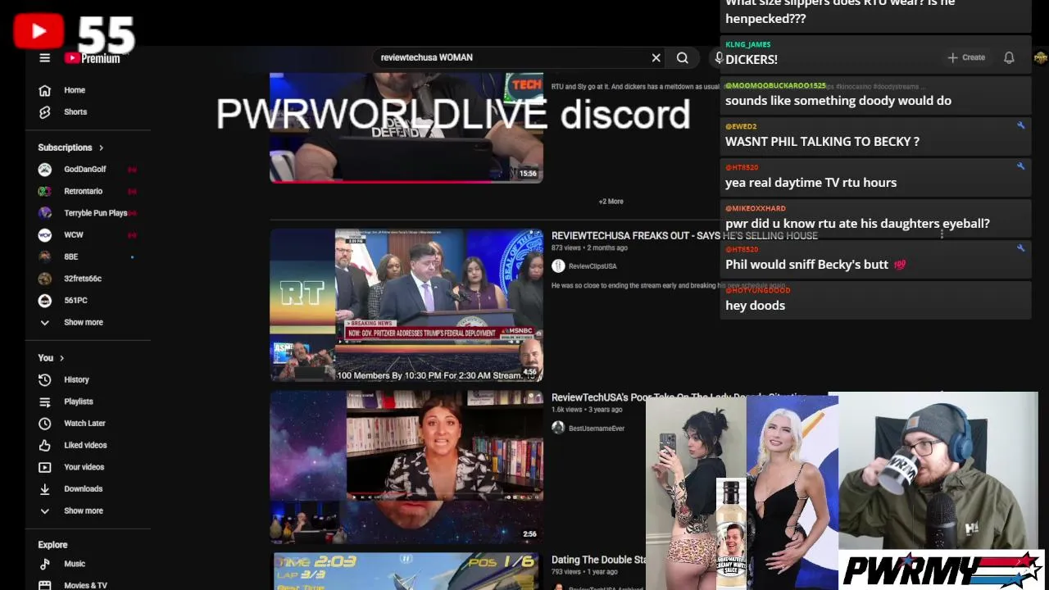Open Watch Later in the sidebar
1049x590 pixels.
[x=86, y=423]
